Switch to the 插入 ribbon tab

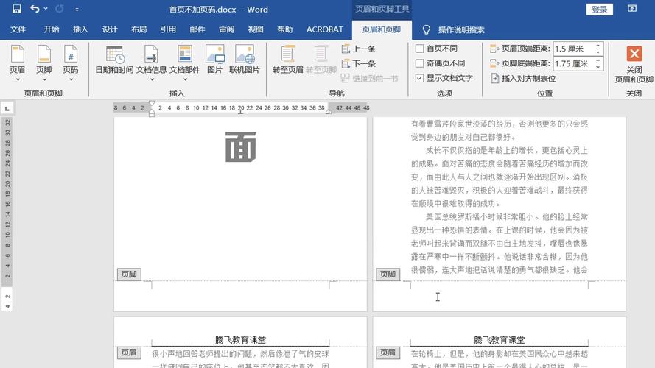pyautogui.click(x=80, y=29)
